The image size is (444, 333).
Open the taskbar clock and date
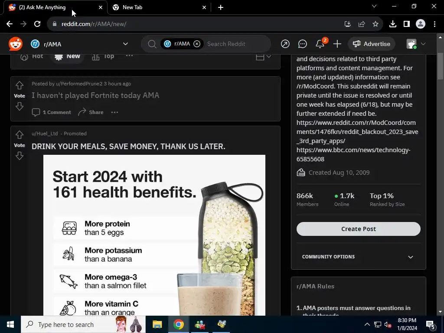(407, 324)
